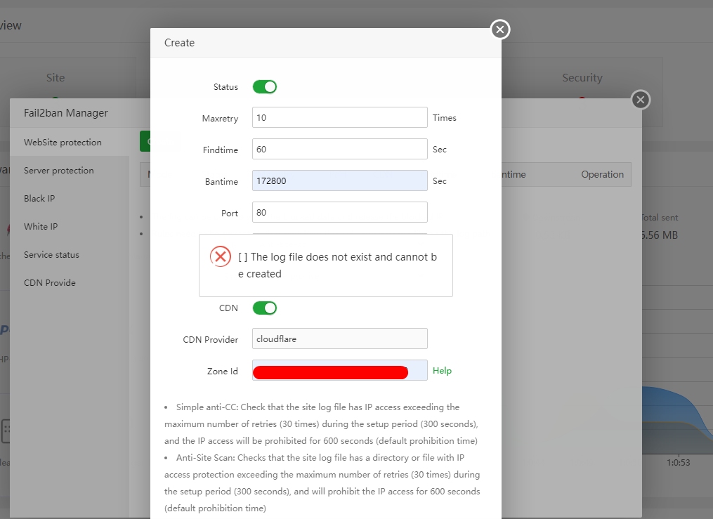Focus the Maxretry input field

pyautogui.click(x=339, y=117)
